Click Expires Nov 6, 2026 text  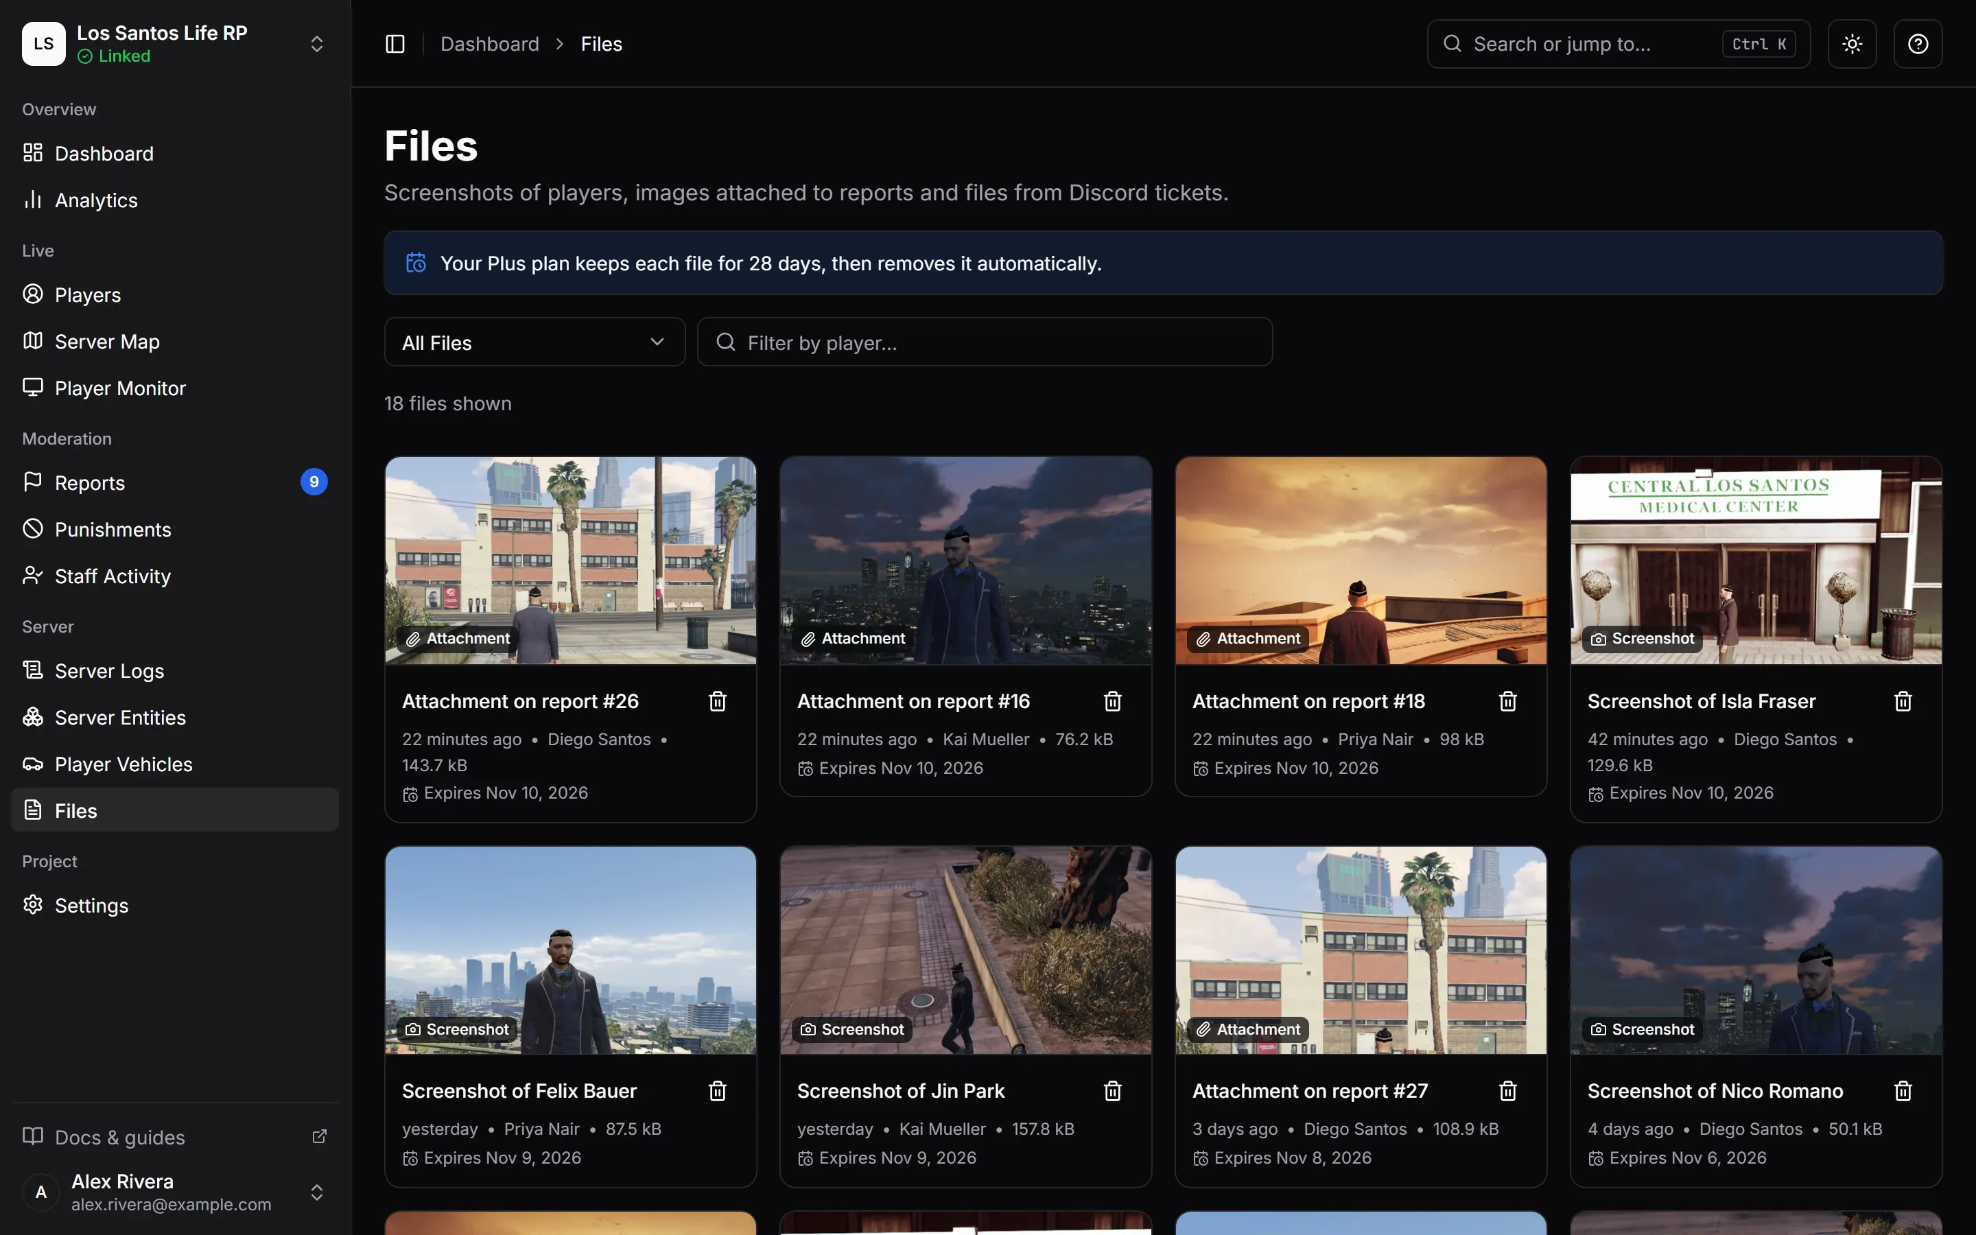(x=1688, y=1158)
